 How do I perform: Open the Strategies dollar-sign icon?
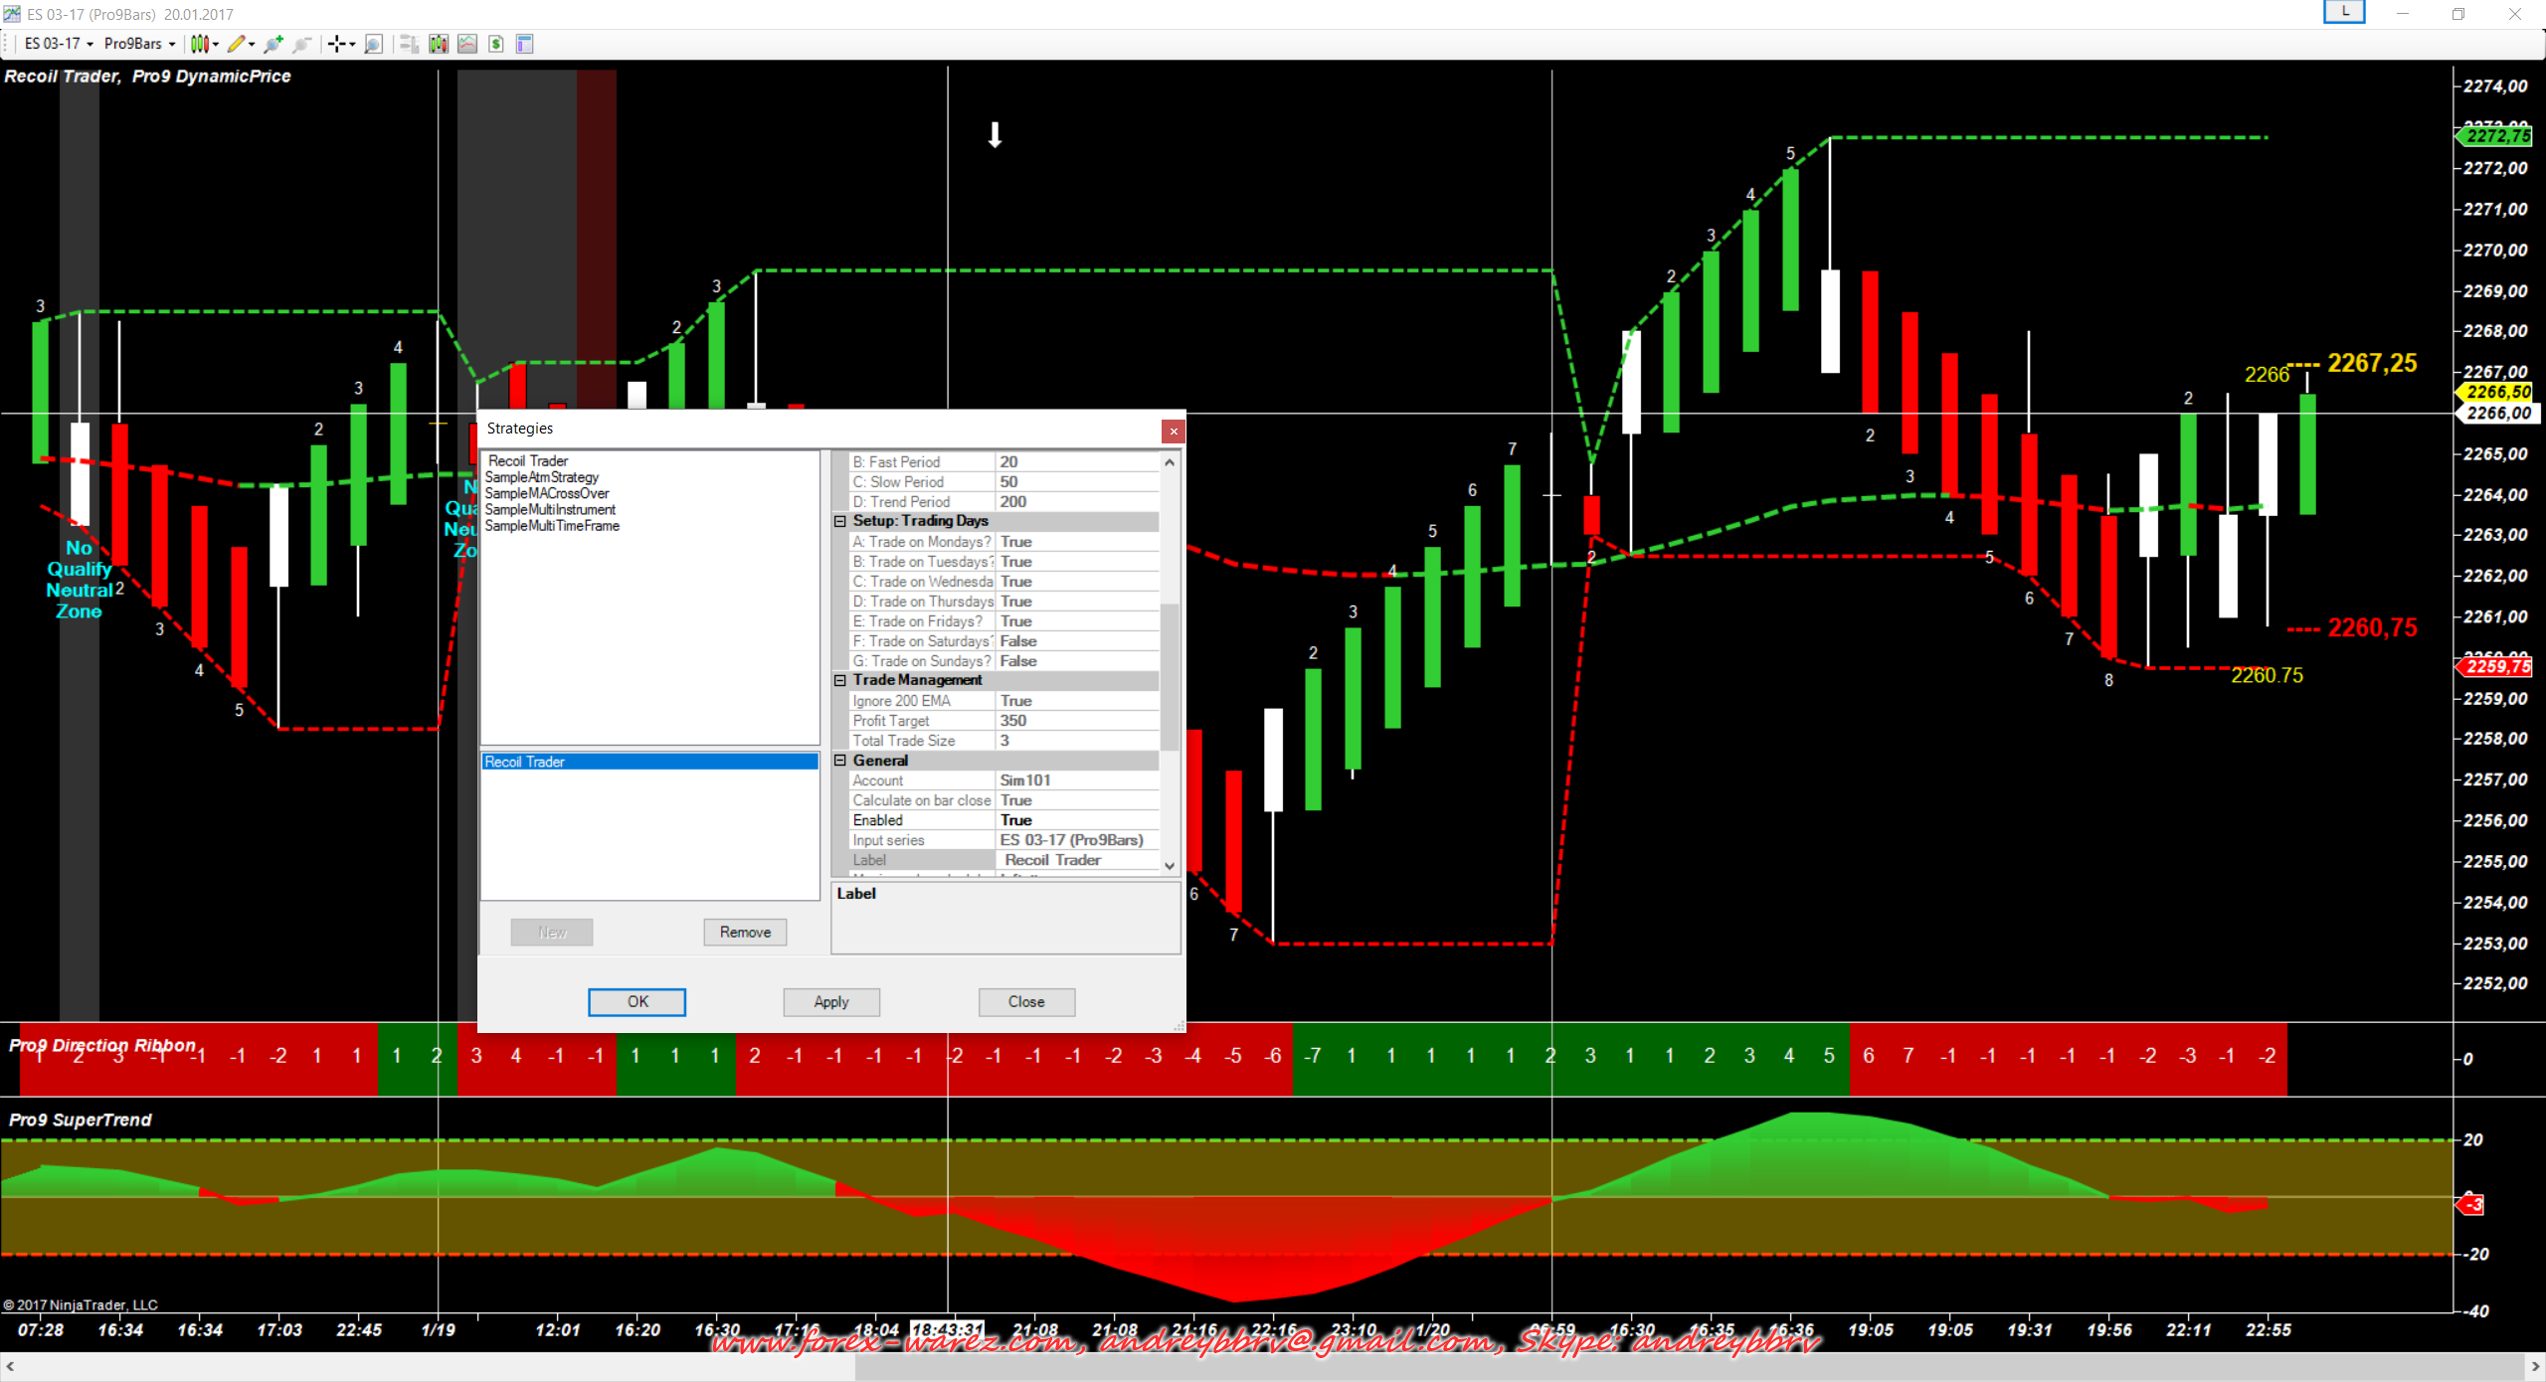[496, 44]
